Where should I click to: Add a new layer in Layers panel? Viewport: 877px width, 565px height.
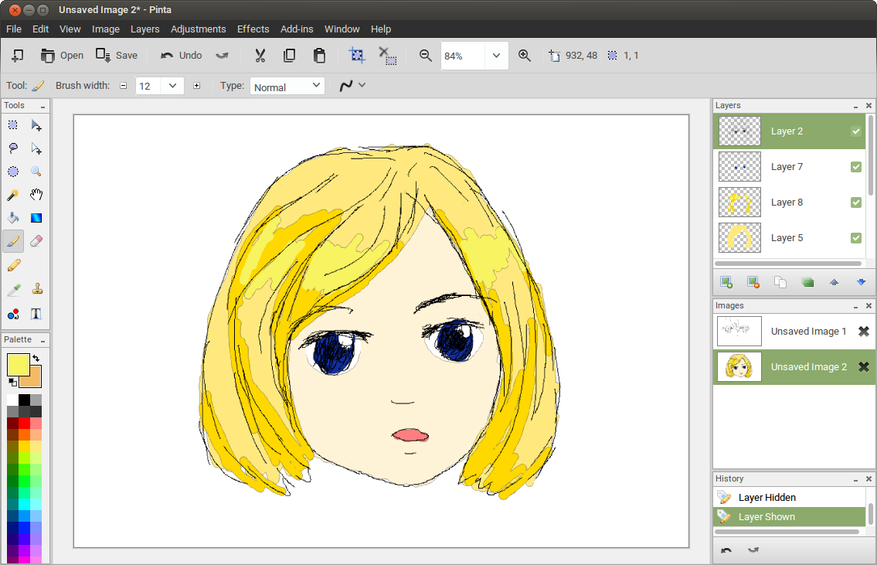click(726, 282)
